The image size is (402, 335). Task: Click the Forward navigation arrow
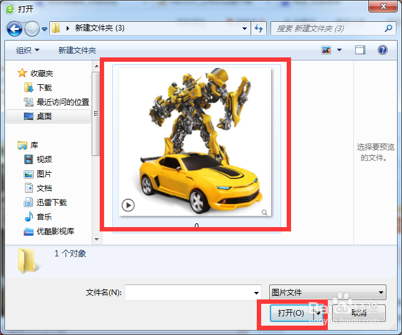pyautogui.click(x=32, y=29)
